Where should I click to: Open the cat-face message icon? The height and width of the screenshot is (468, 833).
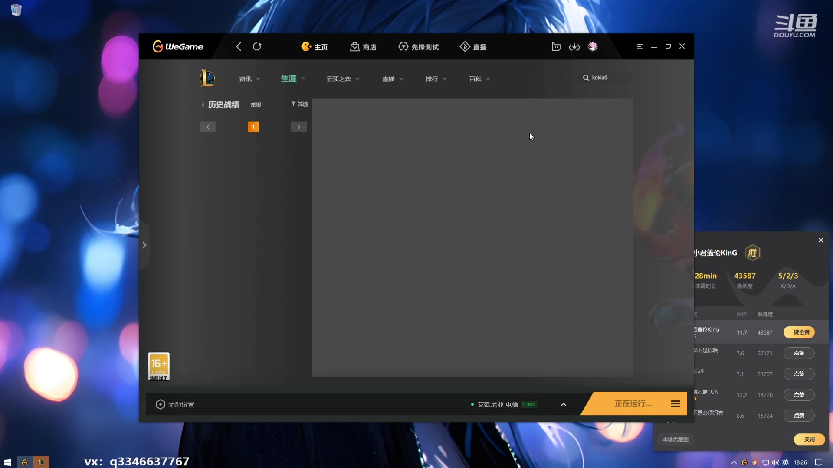tap(556, 46)
